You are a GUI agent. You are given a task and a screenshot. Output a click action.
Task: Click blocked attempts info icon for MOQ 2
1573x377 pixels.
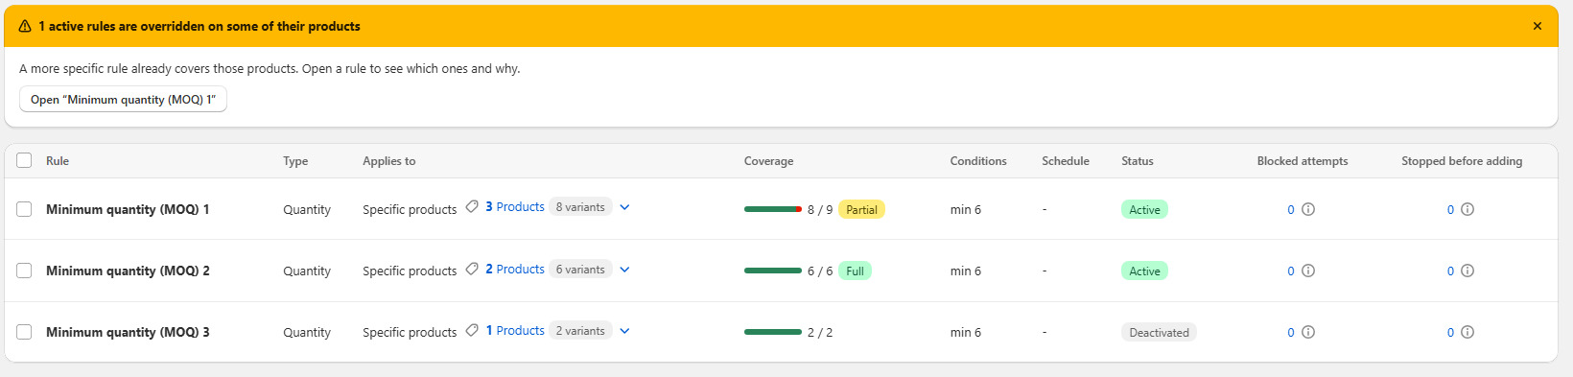[x=1308, y=271]
